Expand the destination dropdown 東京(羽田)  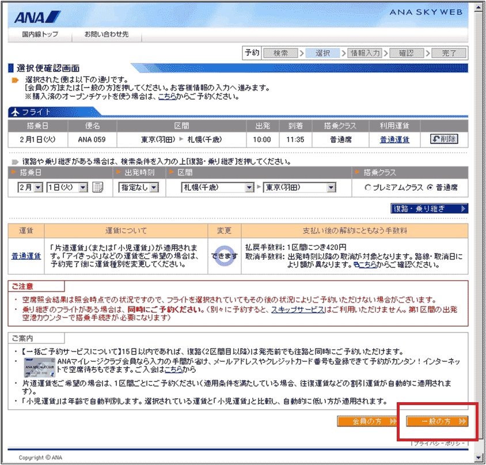tap(299, 187)
